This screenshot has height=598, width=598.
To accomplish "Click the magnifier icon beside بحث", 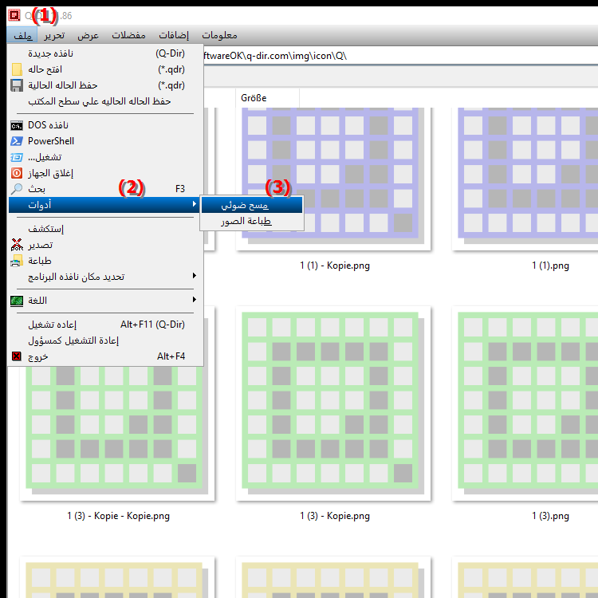I will (x=17, y=189).
